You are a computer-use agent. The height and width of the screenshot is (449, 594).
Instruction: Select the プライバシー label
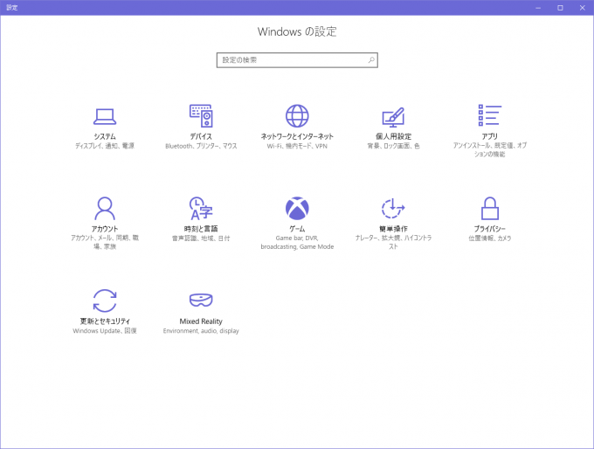pyautogui.click(x=489, y=229)
